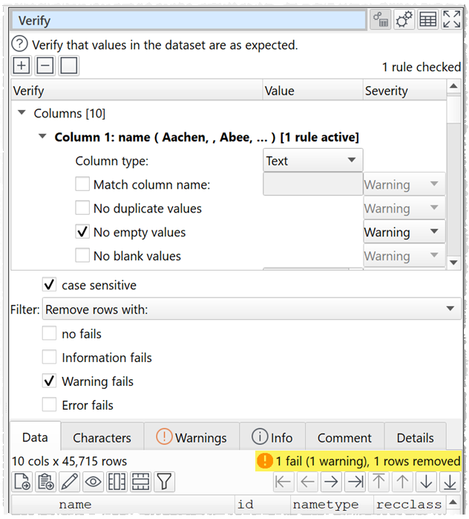Enable the No duplicate values checkbox
Screen dimensions: 469x519
[83, 208]
